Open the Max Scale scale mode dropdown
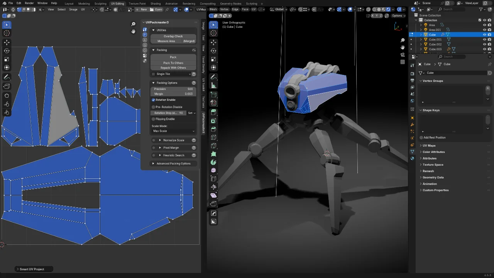The width and height of the screenshot is (494, 278). (173, 131)
